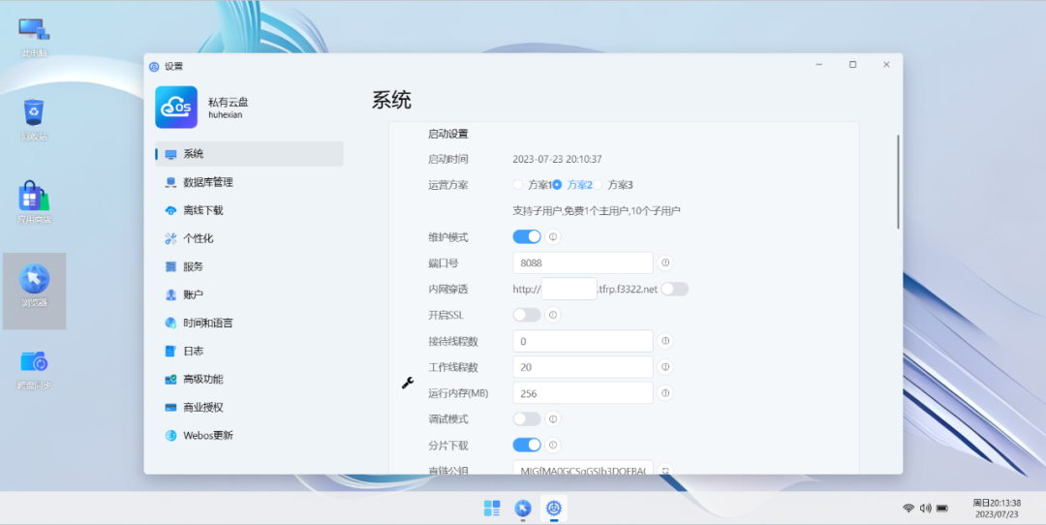Open the 离线下载 settings section
1046x525 pixels.
[202, 210]
